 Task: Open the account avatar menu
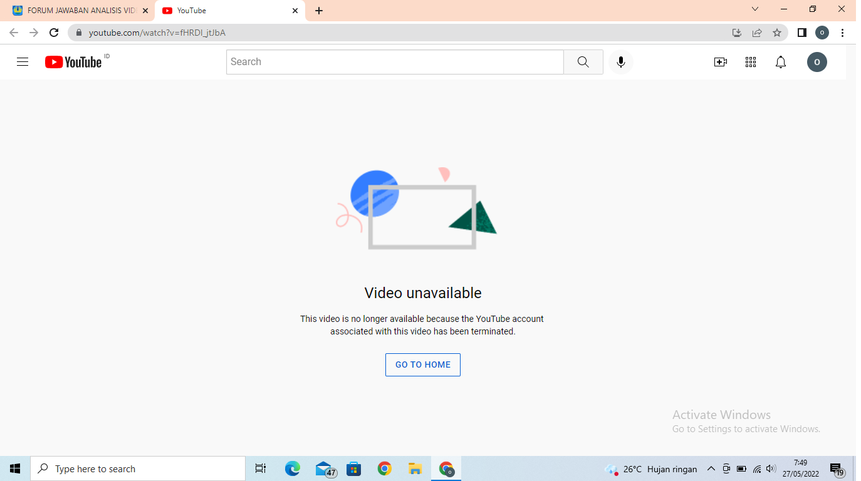[x=817, y=62]
